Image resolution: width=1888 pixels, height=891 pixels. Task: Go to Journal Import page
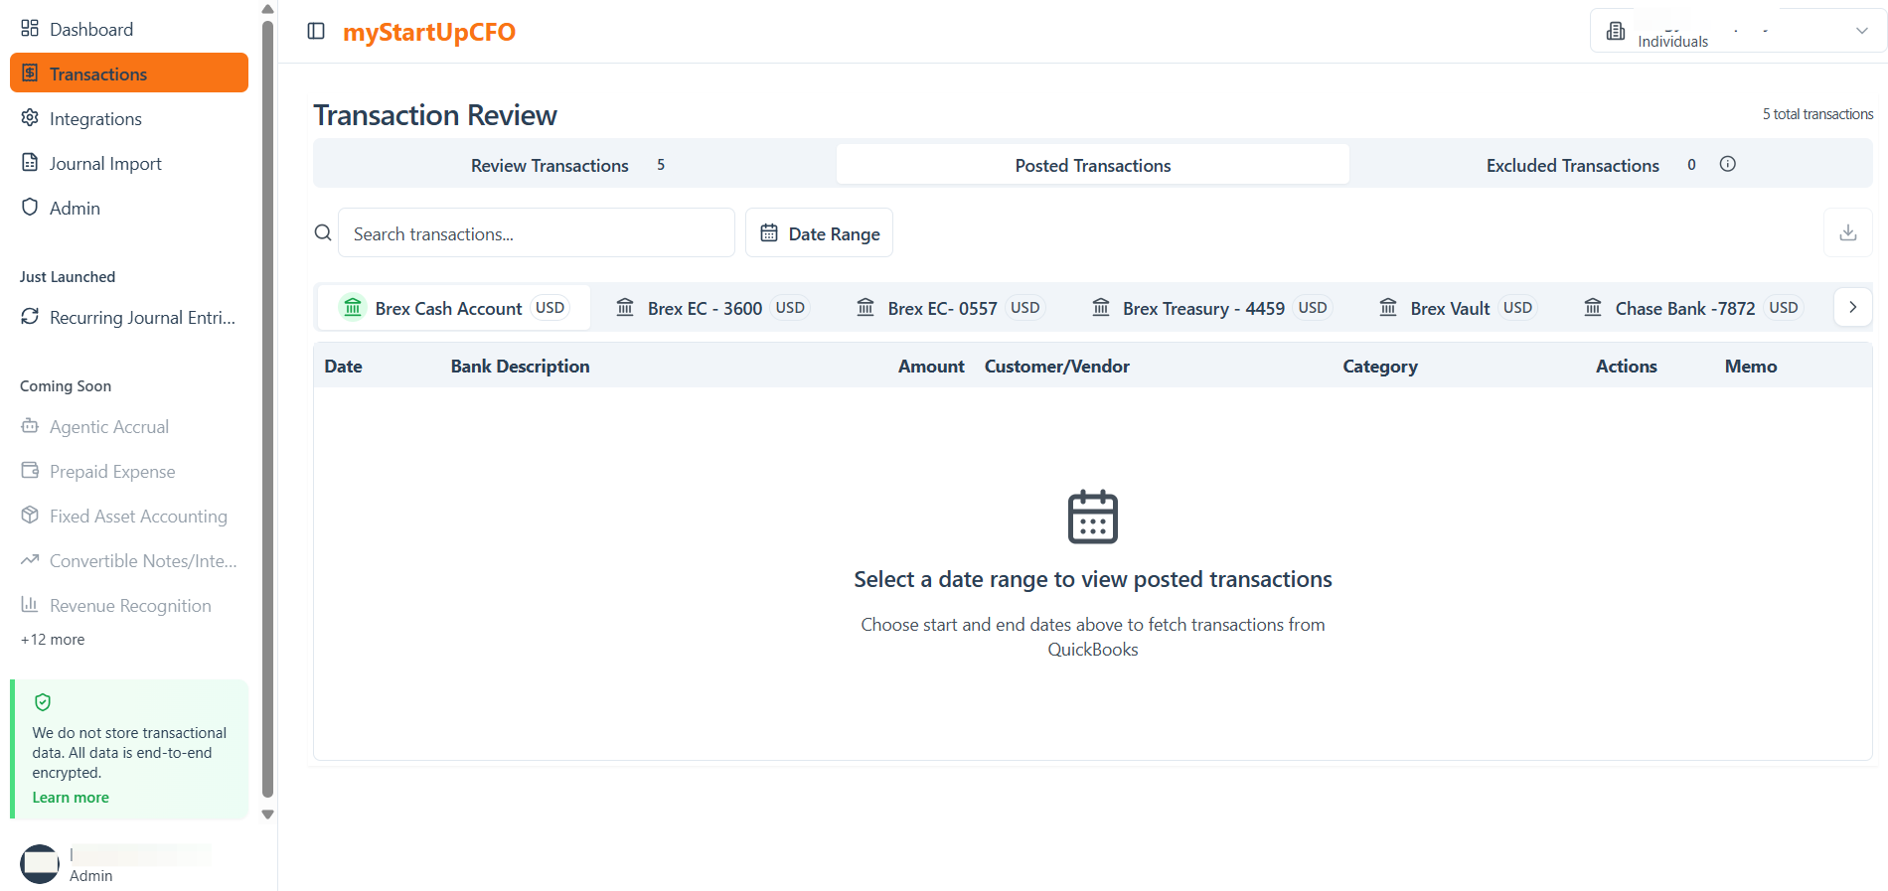(x=129, y=163)
